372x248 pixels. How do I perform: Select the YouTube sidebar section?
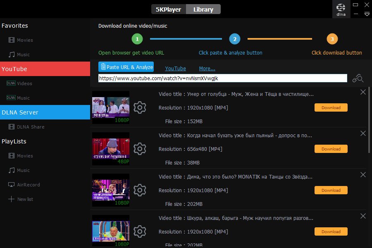tap(45, 69)
